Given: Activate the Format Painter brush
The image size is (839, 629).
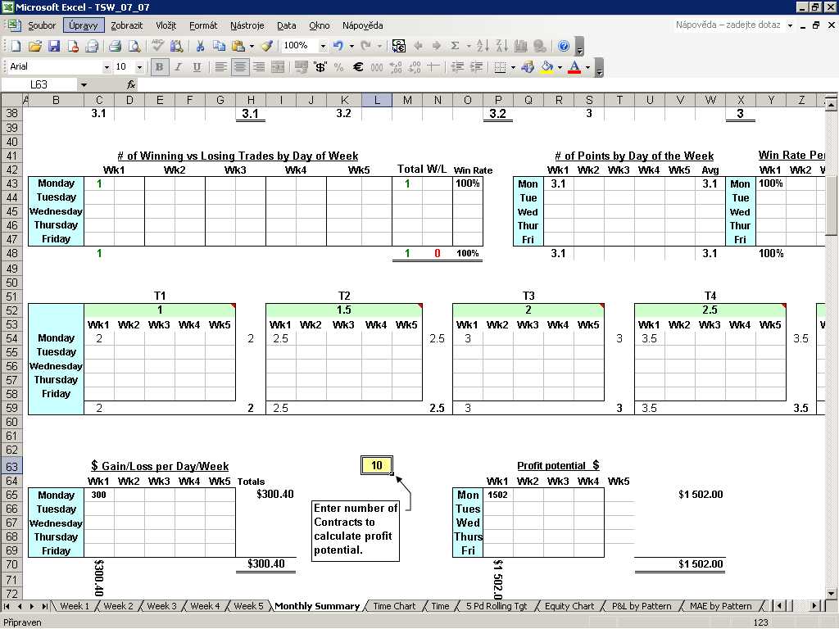Looking at the screenshot, I should [x=267, y=46].
